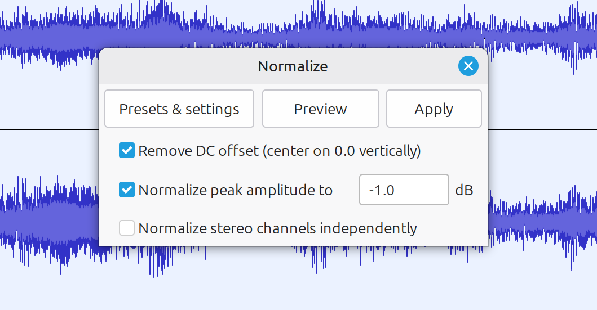The image size is (597, 310).
Task: Uncheck the Remove DC offset checkbox
Action: 127,151
